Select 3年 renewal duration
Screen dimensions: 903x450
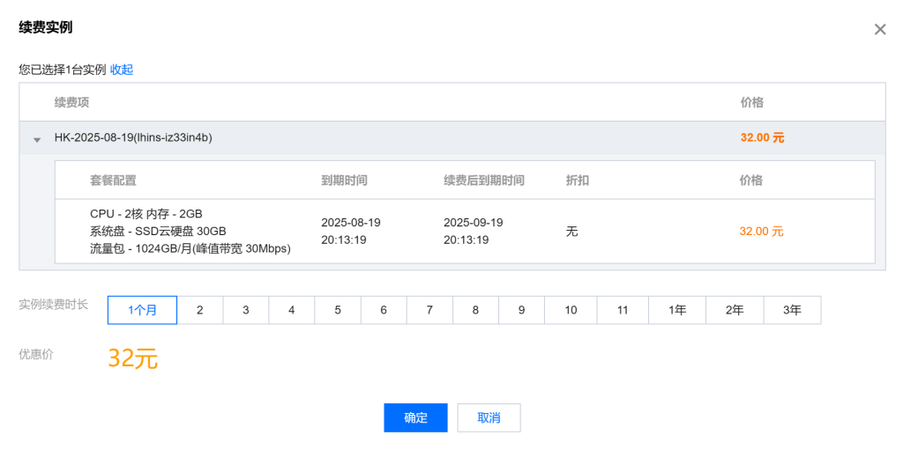click(x=792, y=310)
